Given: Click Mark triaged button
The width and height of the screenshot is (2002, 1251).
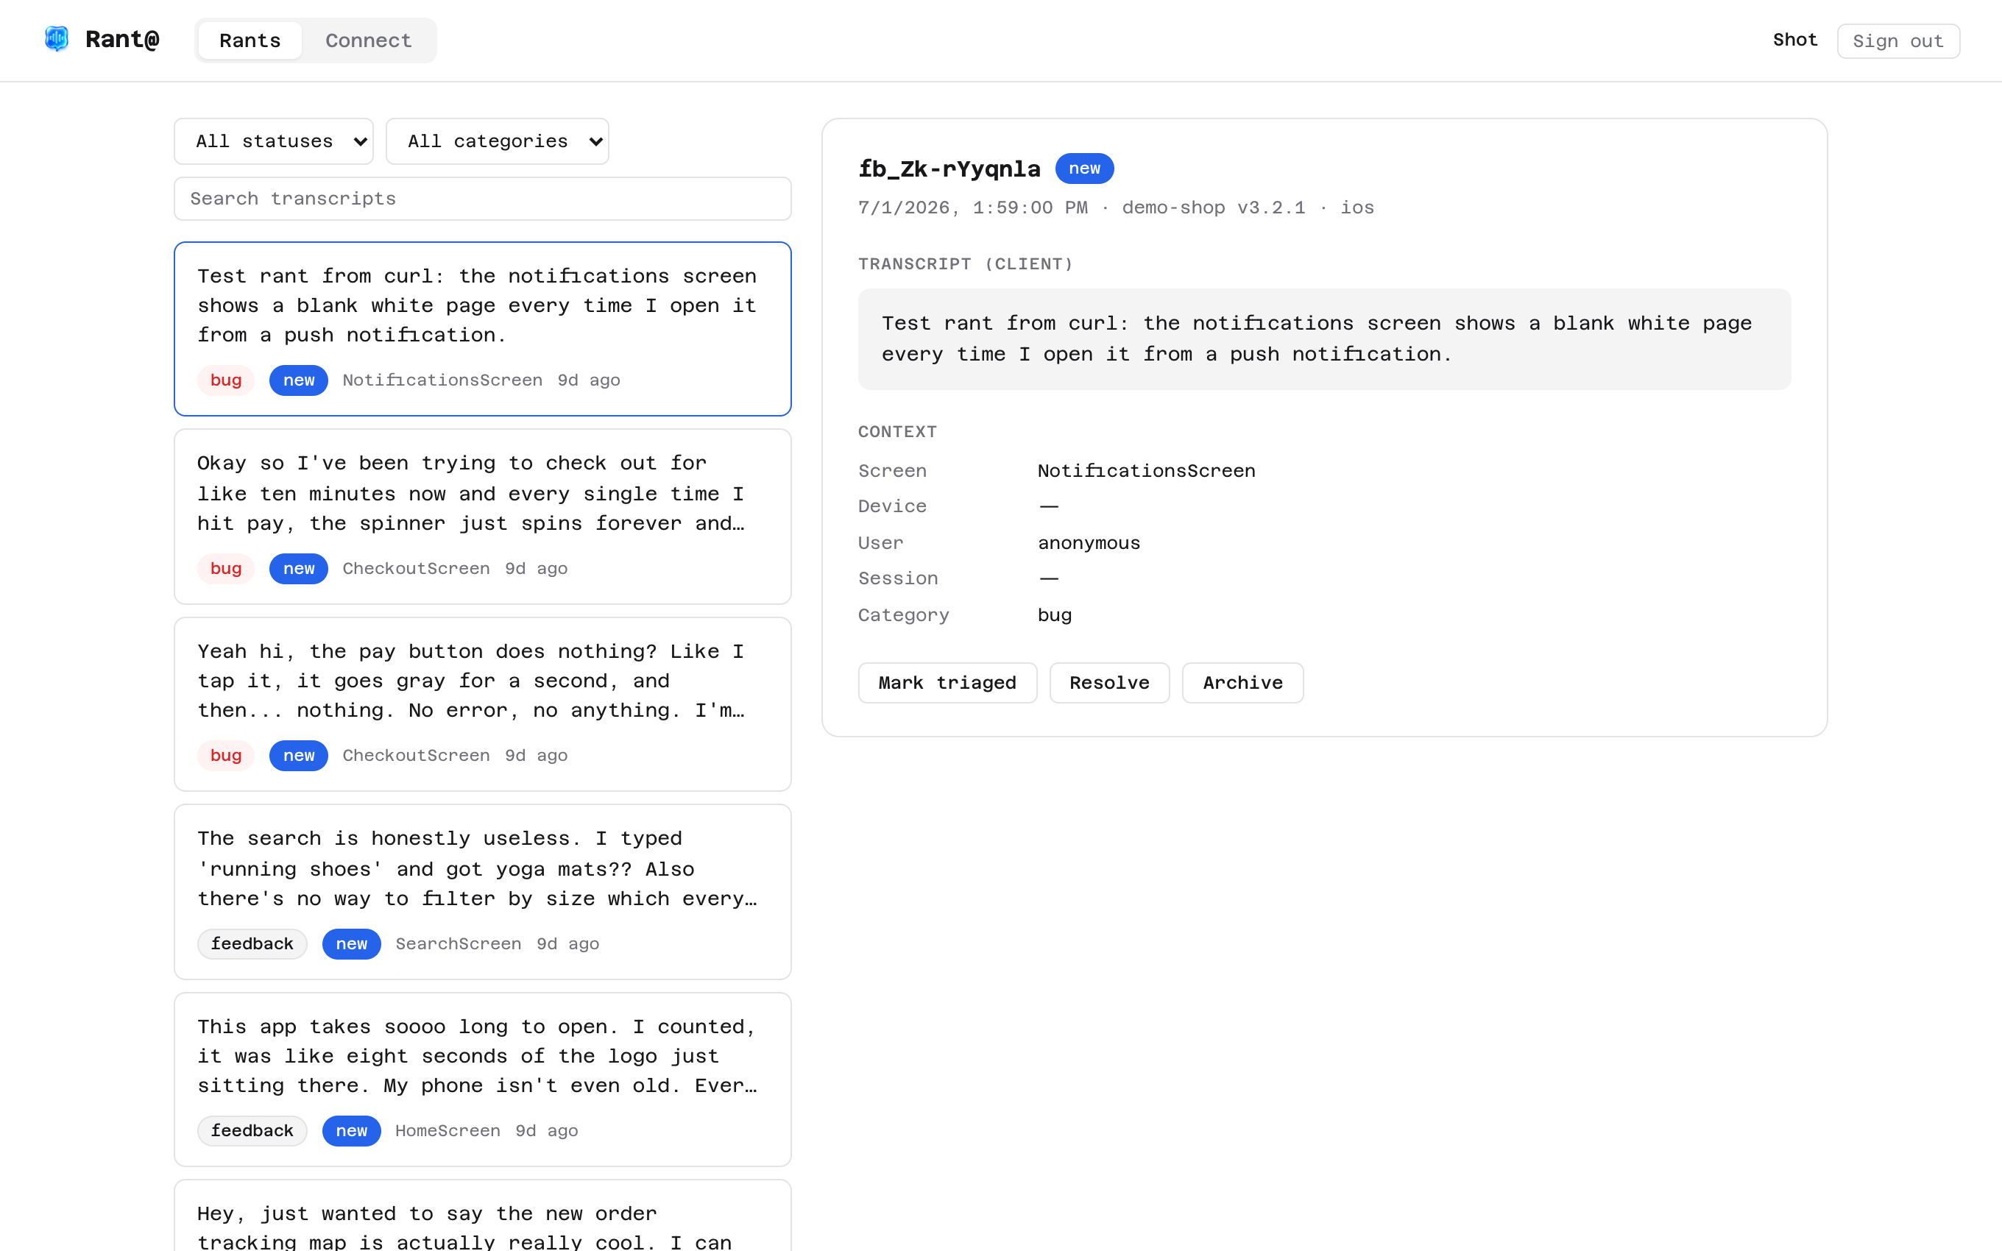Looking at the screenshot, I should click(947, 683).
